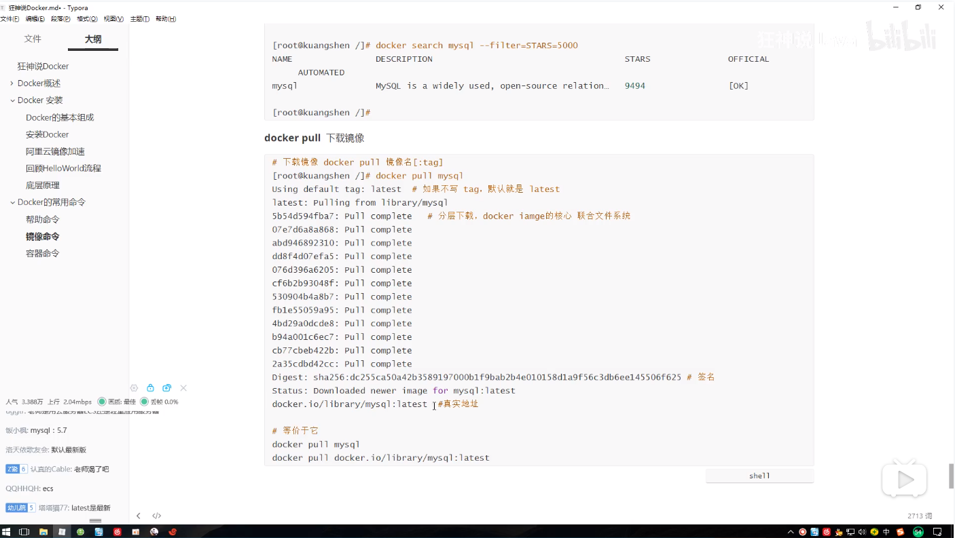Grab the chat overlay resize handle
This screenshot has height=538, width=955.
pos(95,521)
